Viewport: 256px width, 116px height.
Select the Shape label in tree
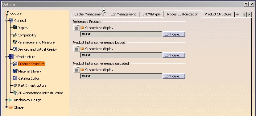tap(19, 107)
